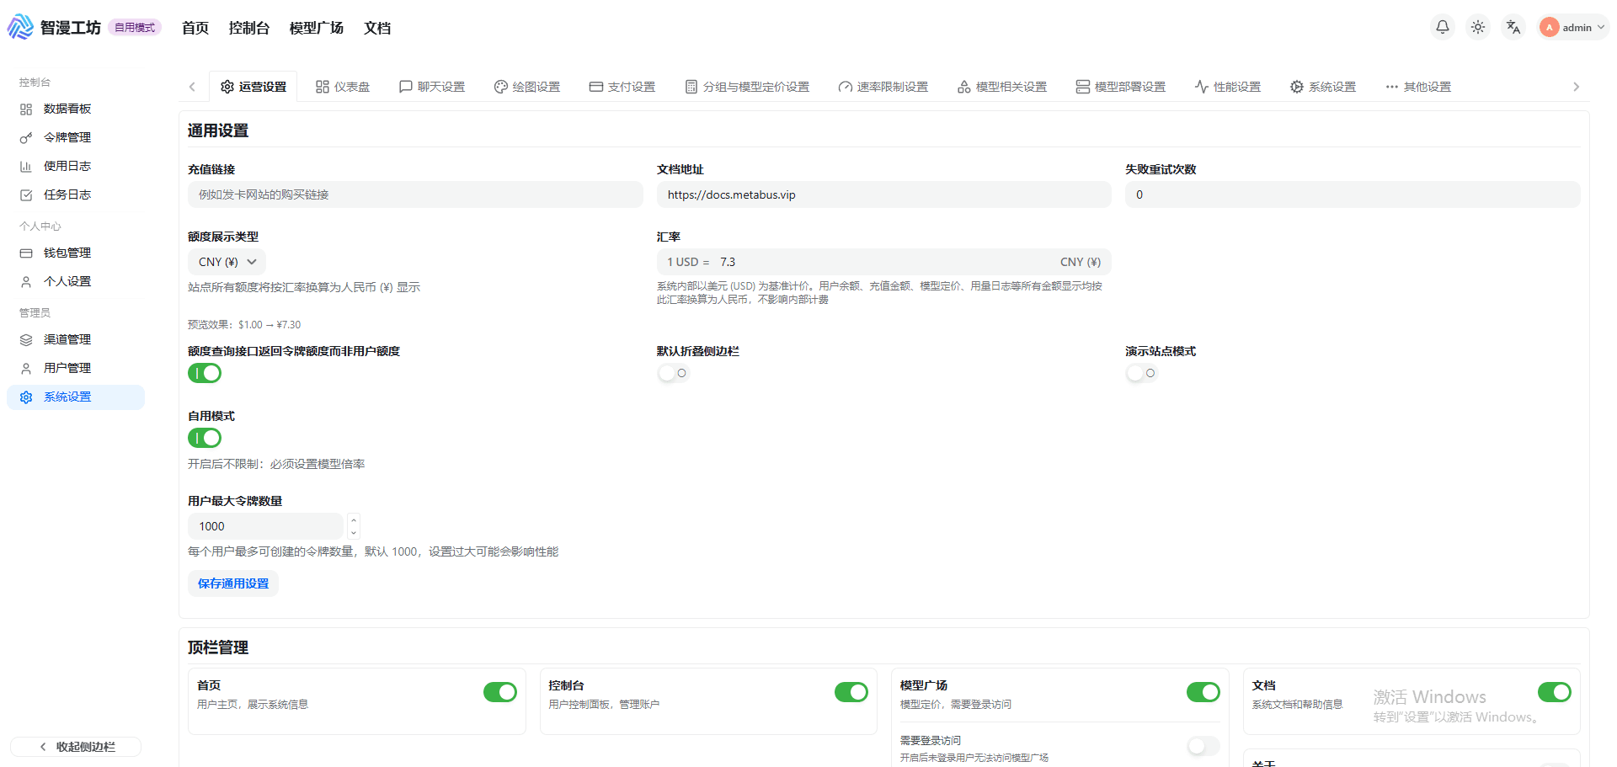Click the 运营设置 tab gear icon
The width and height of the screenshot is (1617, 767).
click(x=227, y=87)
